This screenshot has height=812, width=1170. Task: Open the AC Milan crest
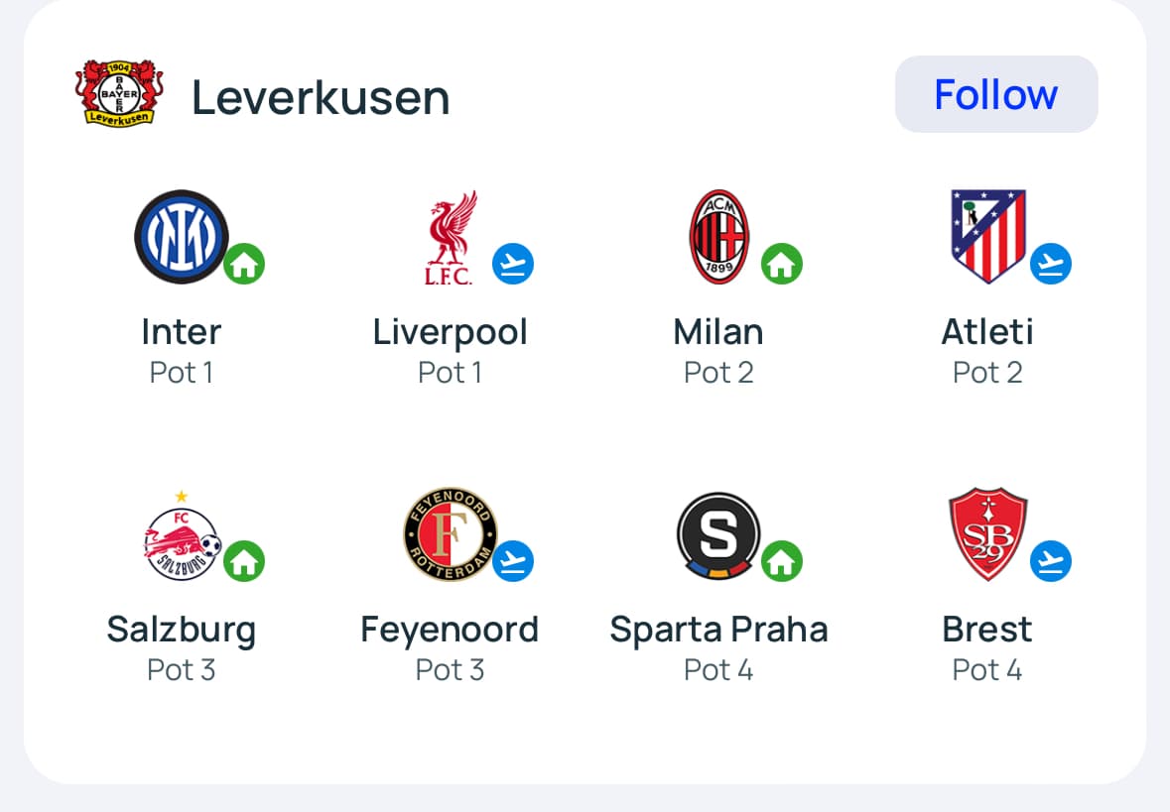pyautogui.click(x=719, y=237)
